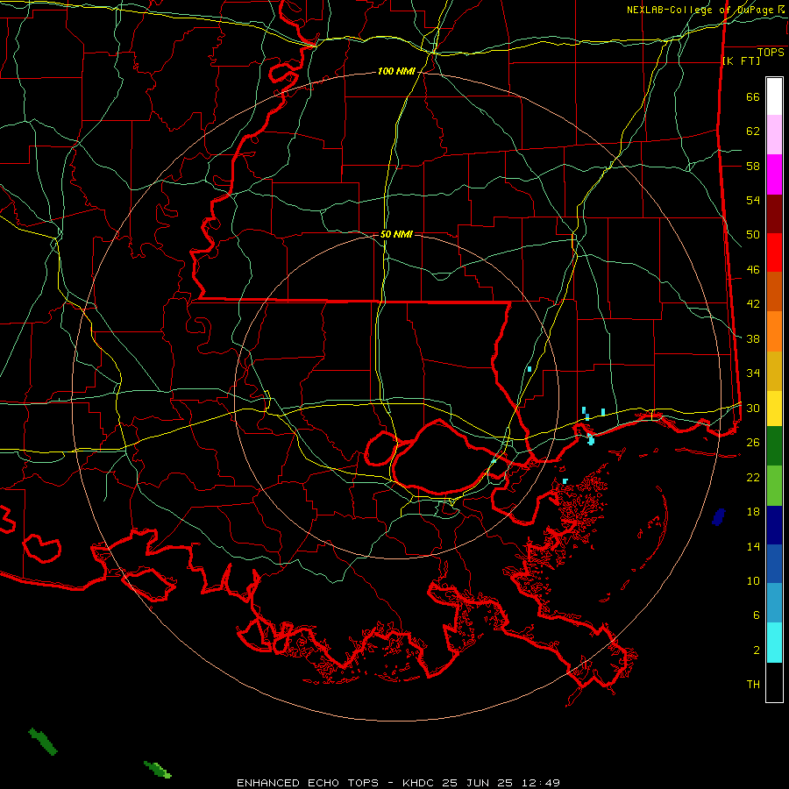Click the "26" scale label
Image resolution: width=789 pixels, height=789 pixels.
753,443
